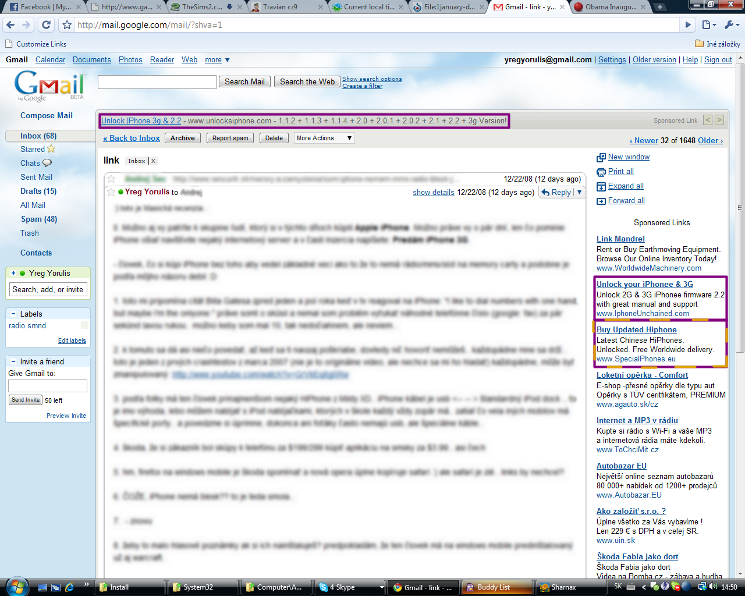
Task: Open Settings link
Action: [x=612, y=60]
